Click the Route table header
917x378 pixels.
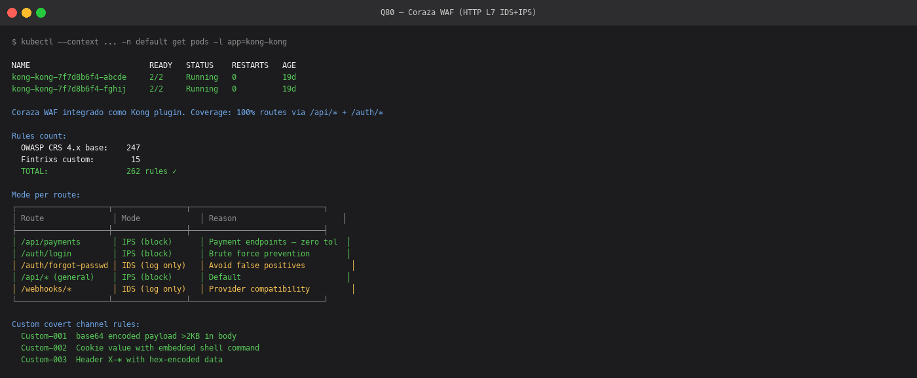pyautogui.click(x=32, y=218)
